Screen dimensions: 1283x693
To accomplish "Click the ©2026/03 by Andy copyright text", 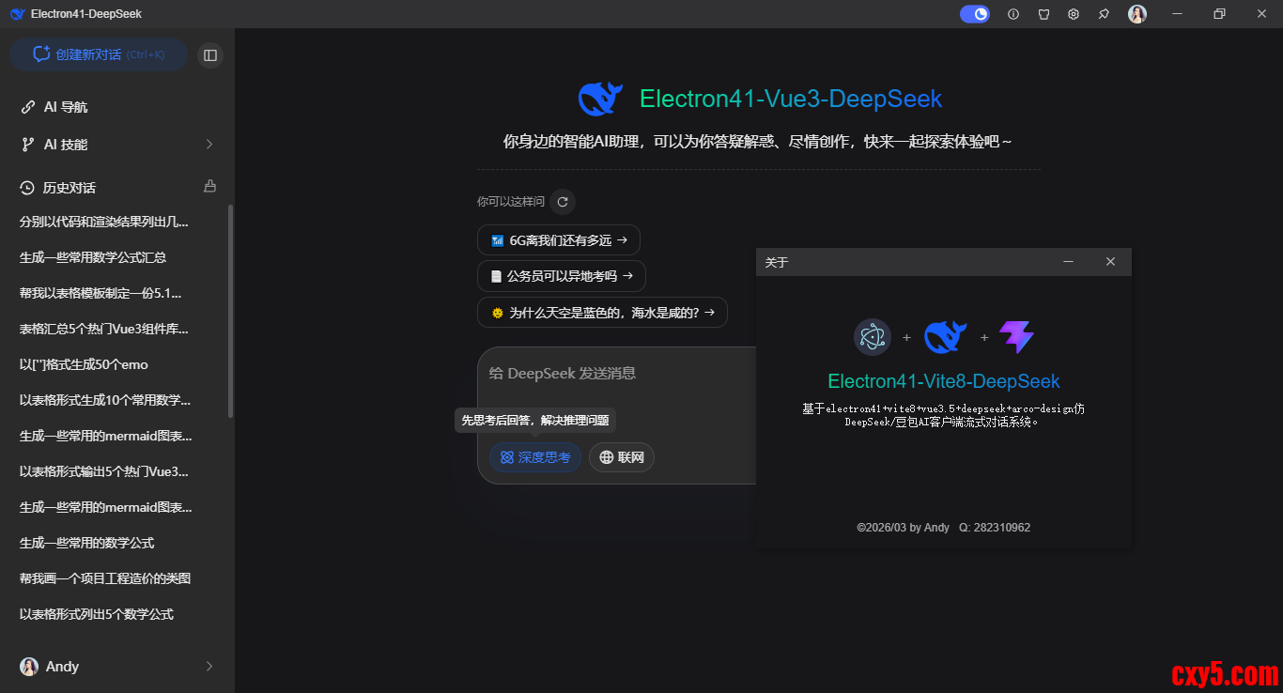I will click(904, 528).
